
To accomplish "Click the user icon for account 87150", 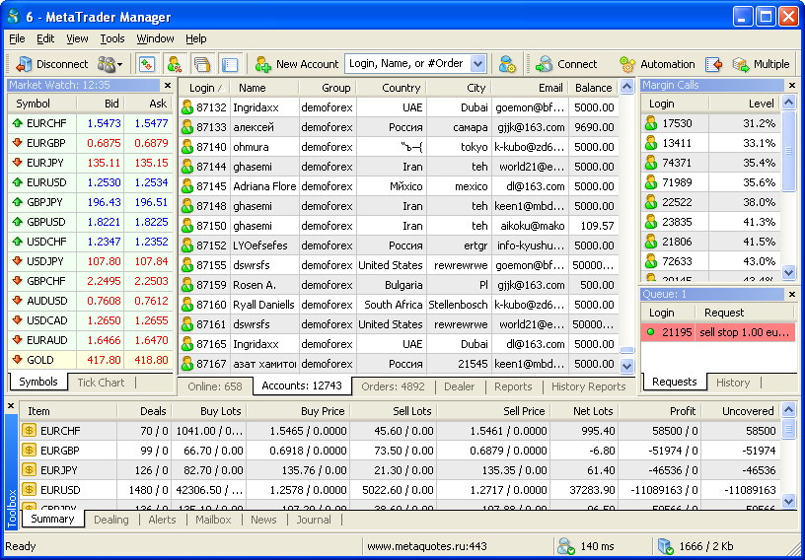I will point(187,226).
